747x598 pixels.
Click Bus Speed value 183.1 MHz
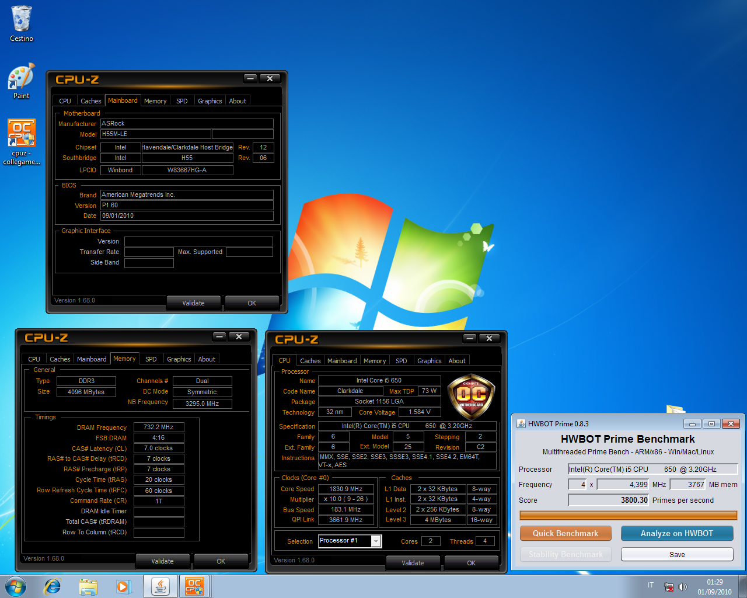[x=346, y=509]
